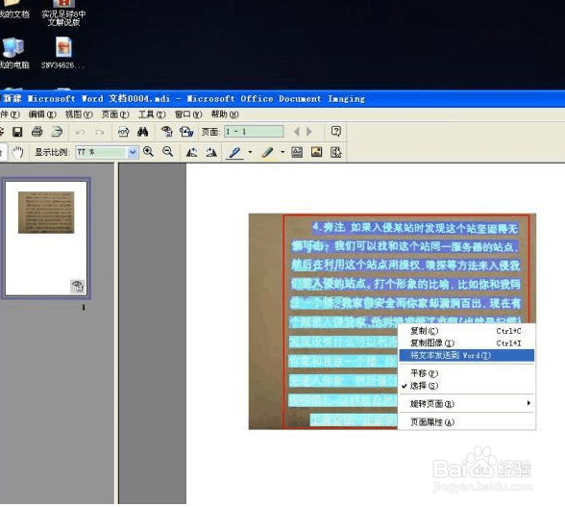The width and height of the screenshot is (565, 507).
Task: Toggle the checked 选择(S) menu option
Action: [x=466, y=386]
